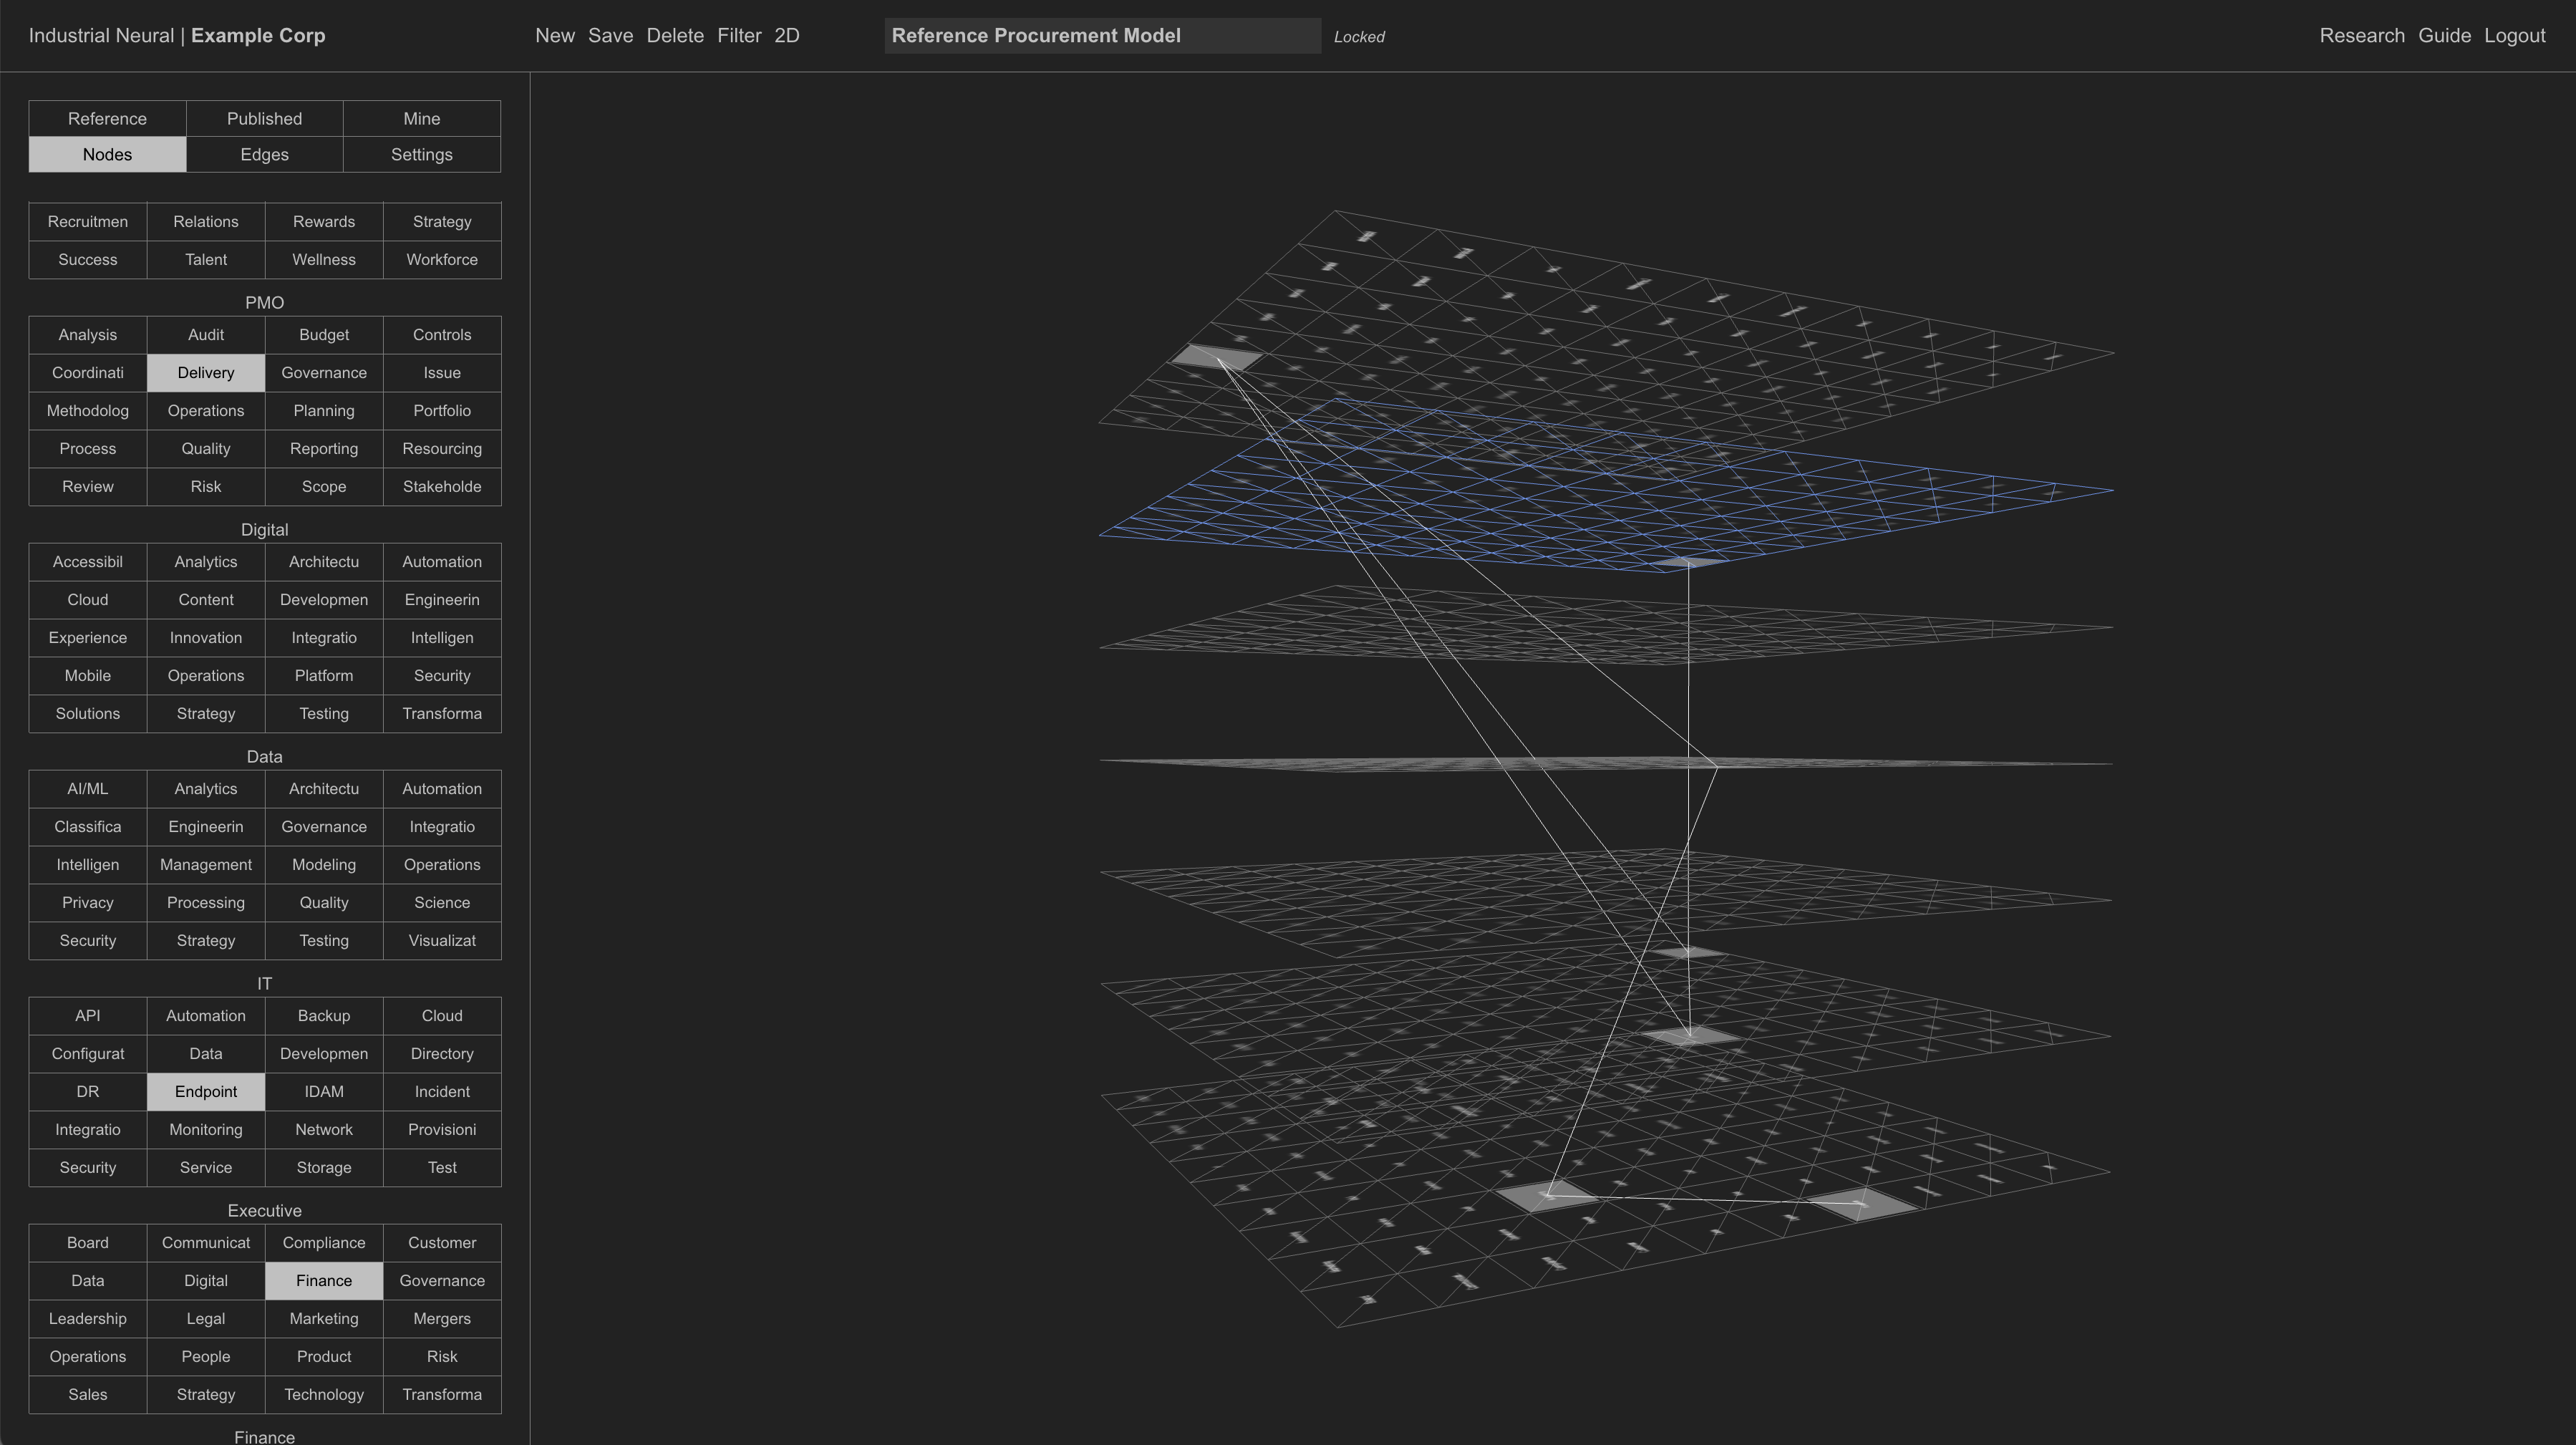The height and width of the screenshot is (1445, 2576).
Task: Toggle the Digital Accessibil node
Action: point(88,562)
